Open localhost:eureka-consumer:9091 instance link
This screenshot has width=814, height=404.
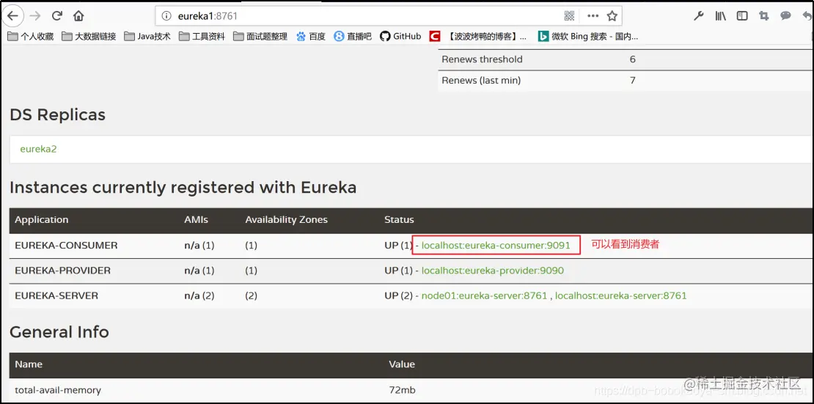point(496,245)
